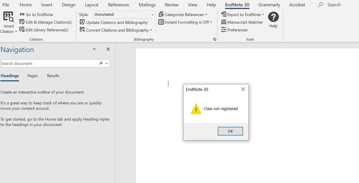Open the Style dropdown showing Annotated
The image size is (359, 183).
(152, 14)
